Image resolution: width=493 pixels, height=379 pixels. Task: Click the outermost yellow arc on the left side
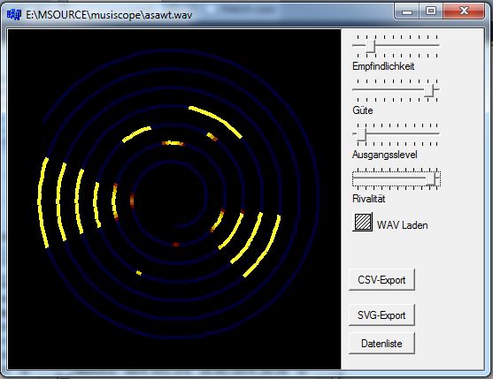[43, 202]
